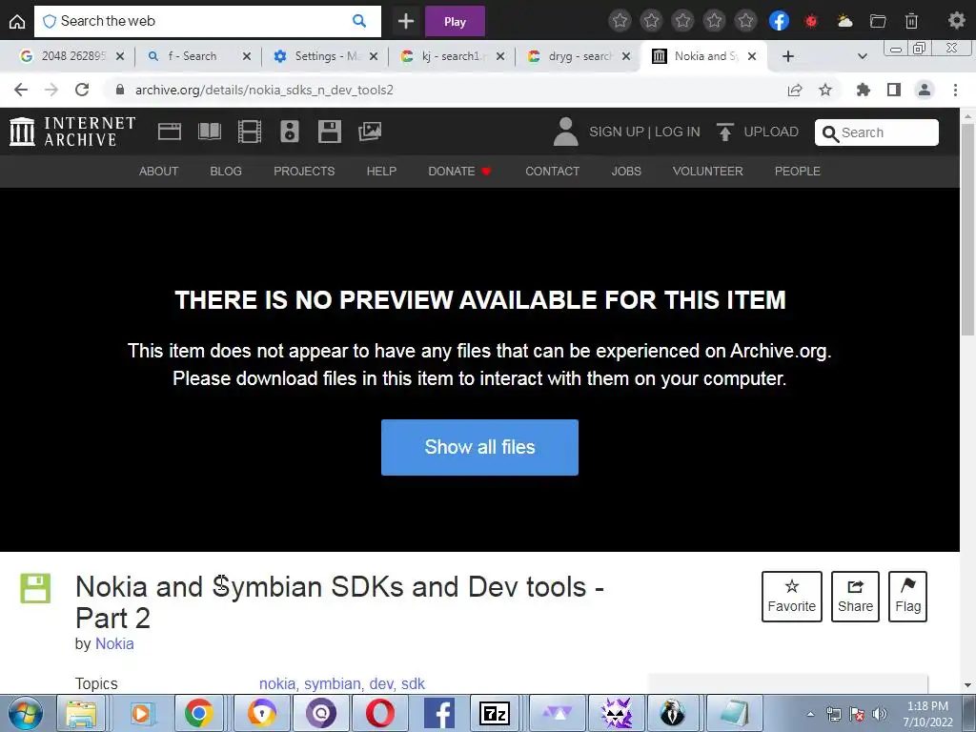Click the Facebook shortcut in top toolbar

coord(779,21)
